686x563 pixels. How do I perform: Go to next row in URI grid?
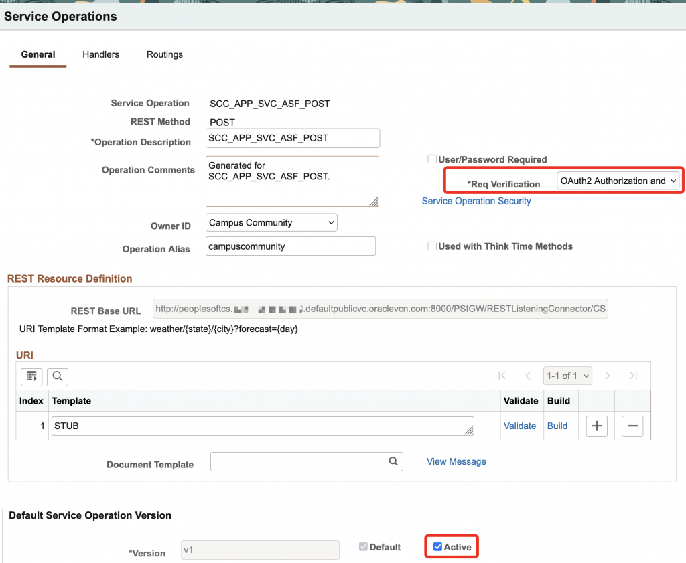pyautogui.click(x=608, y=376)
